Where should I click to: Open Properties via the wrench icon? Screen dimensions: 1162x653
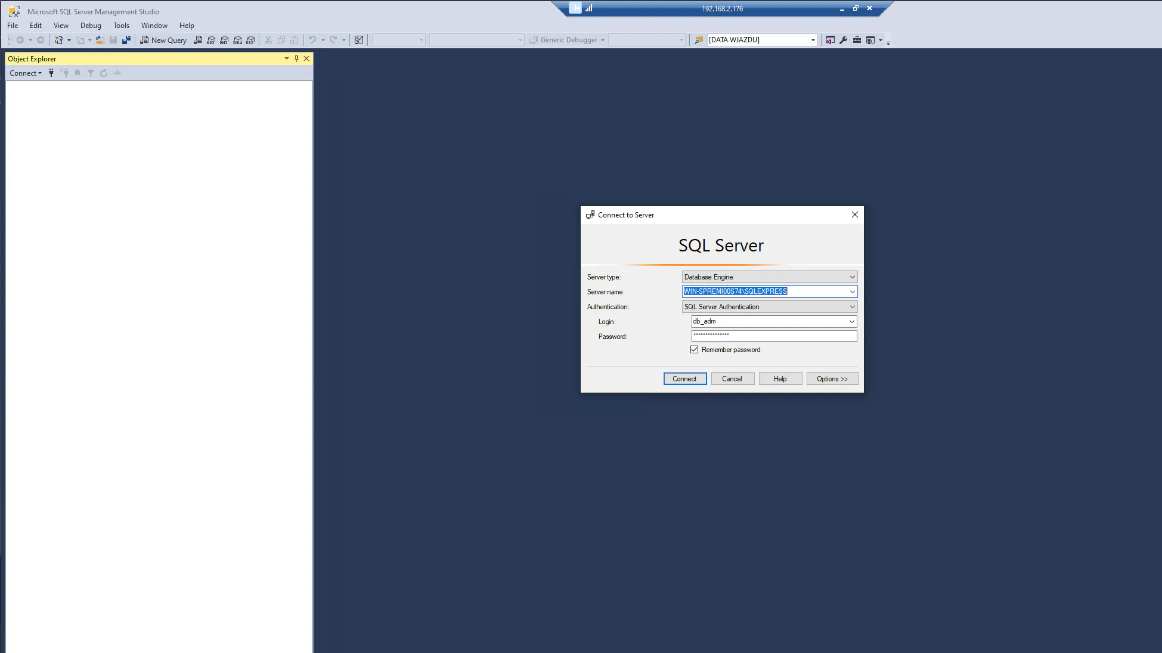(843, 40)
